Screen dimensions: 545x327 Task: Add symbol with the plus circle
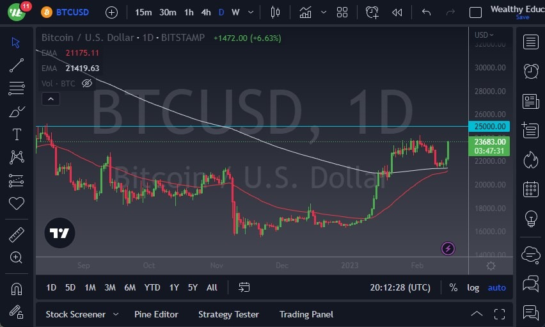[111, 13]
